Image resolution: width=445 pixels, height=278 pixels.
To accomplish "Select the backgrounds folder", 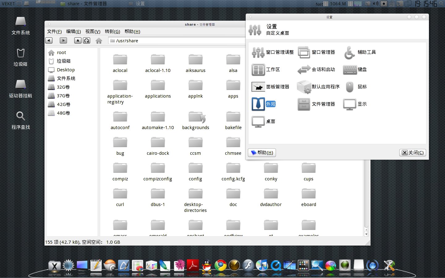I will point(196,120).
